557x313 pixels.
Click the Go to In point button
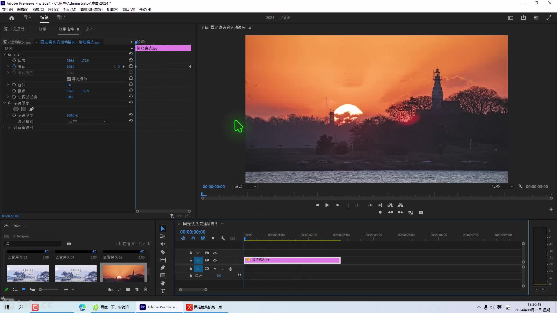pos(370,205)
